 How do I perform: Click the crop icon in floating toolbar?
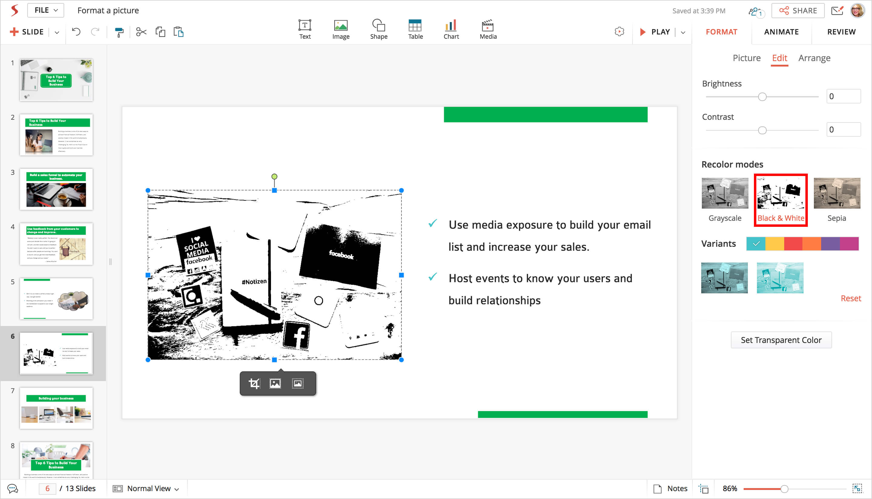click(254, 383)
